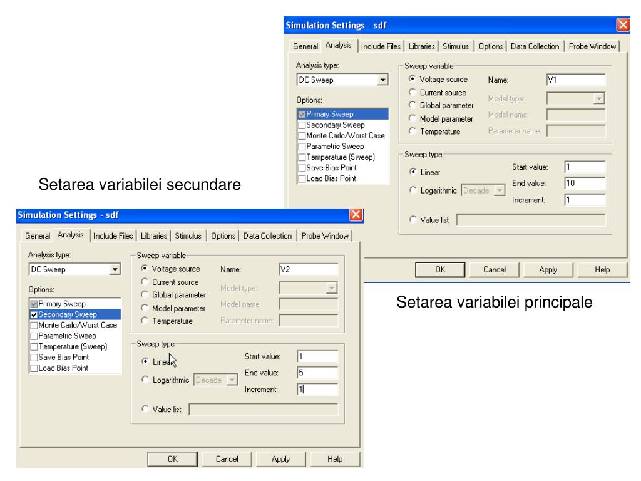Open Options tab in V2 window
The height and width of the screenshot is (481, 641).
[x=223, y=236]
